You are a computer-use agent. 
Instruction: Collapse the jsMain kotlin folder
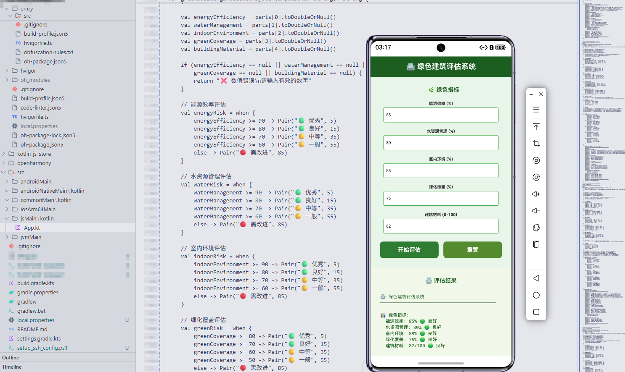coord(7,218)
